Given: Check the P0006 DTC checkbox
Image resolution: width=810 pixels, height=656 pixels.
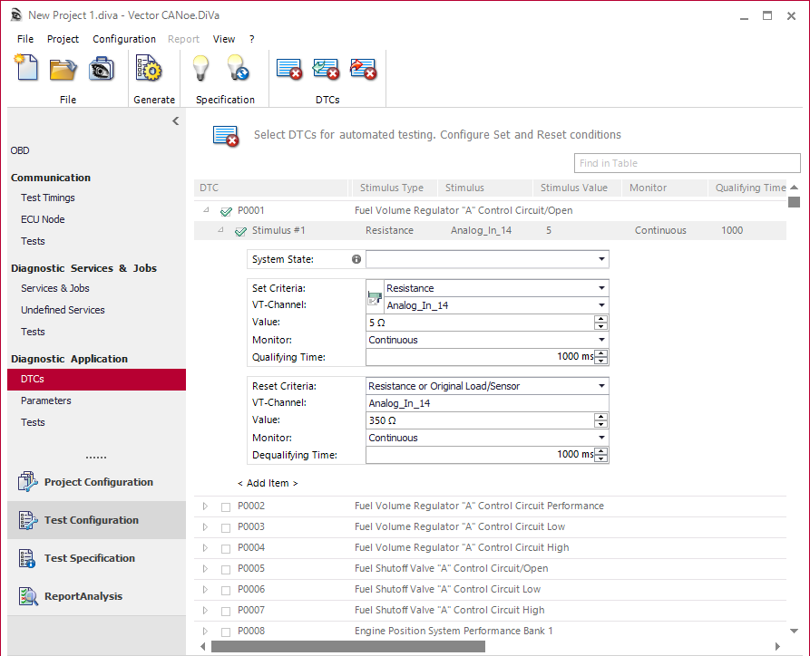Looking at the screenshot, I should (226, 590).
